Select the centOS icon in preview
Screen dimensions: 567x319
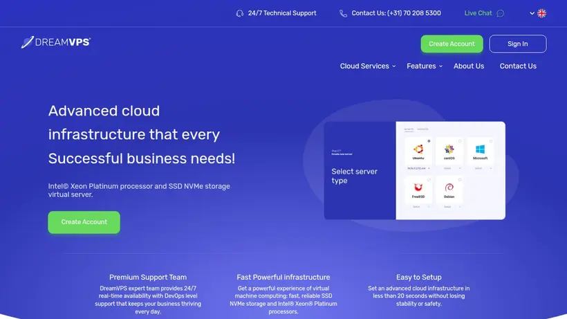pyautogui.click(x=449, y=149)
